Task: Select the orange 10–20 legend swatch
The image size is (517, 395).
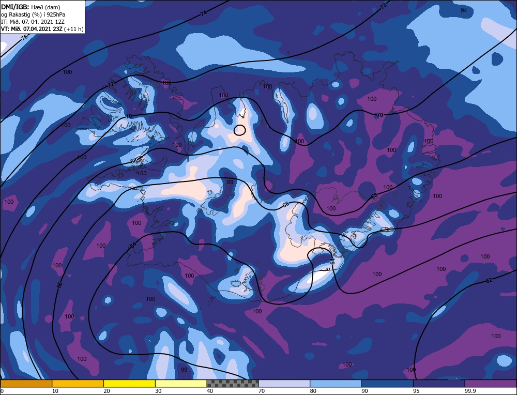Action: 78,384
